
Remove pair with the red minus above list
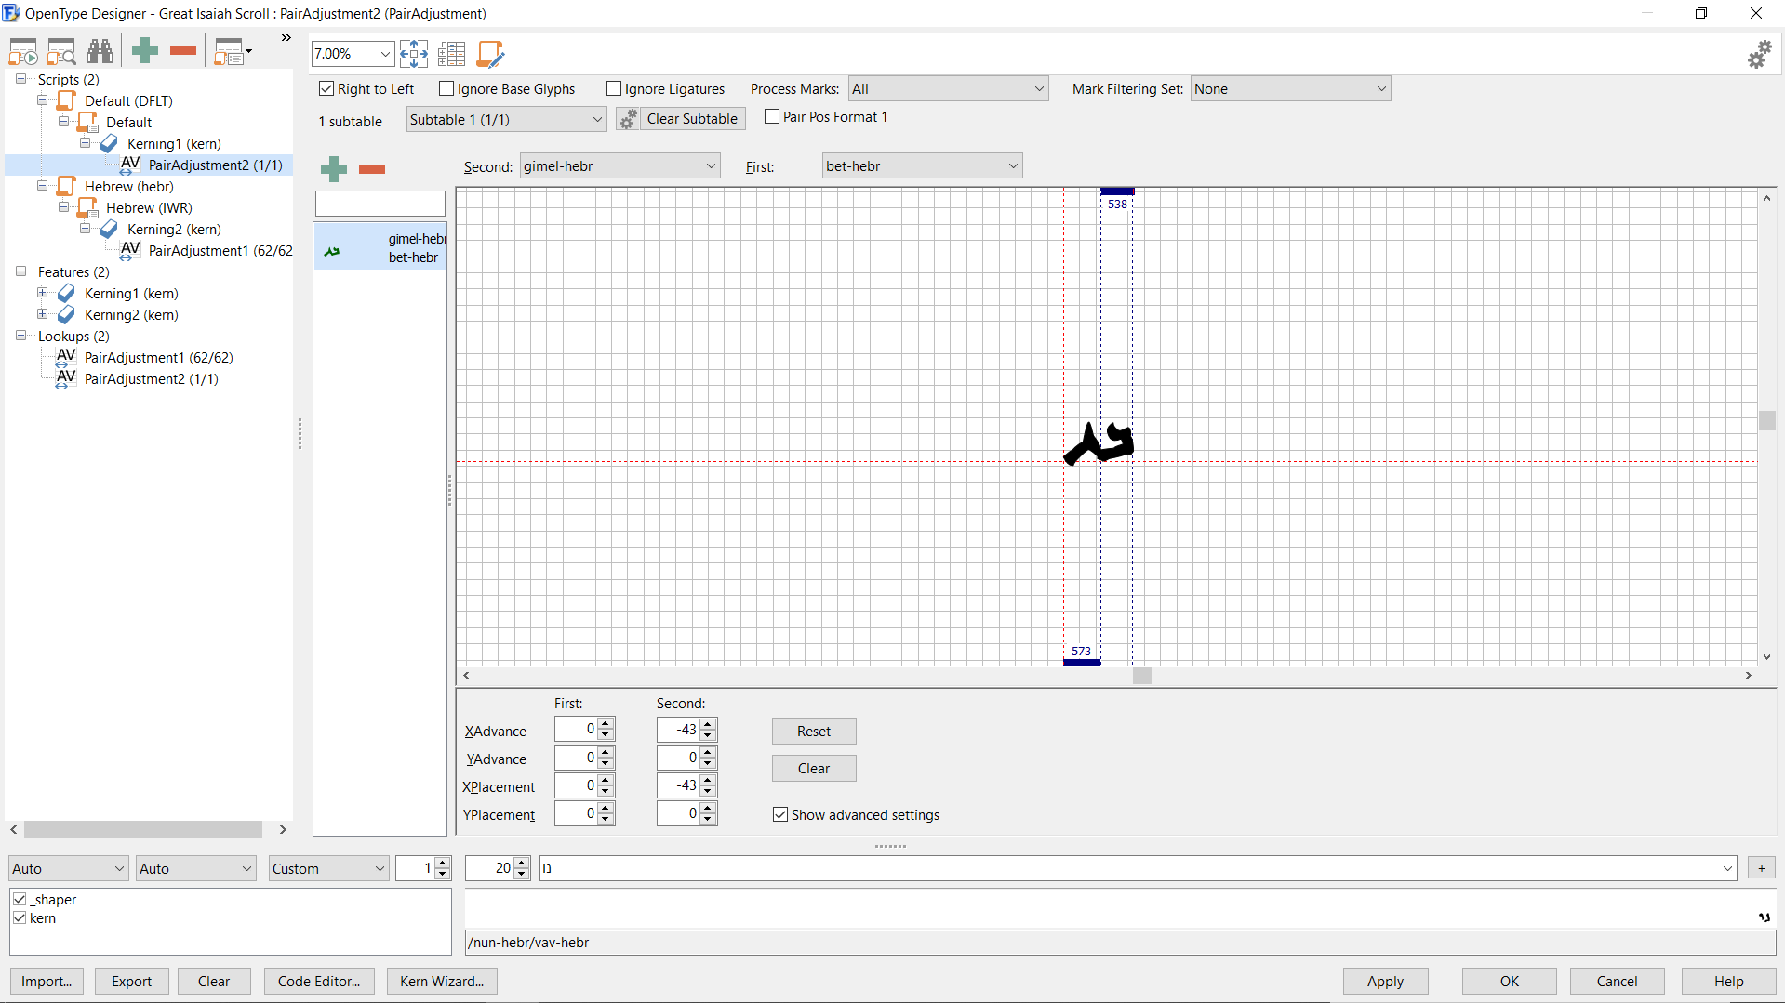pos(372,168)
